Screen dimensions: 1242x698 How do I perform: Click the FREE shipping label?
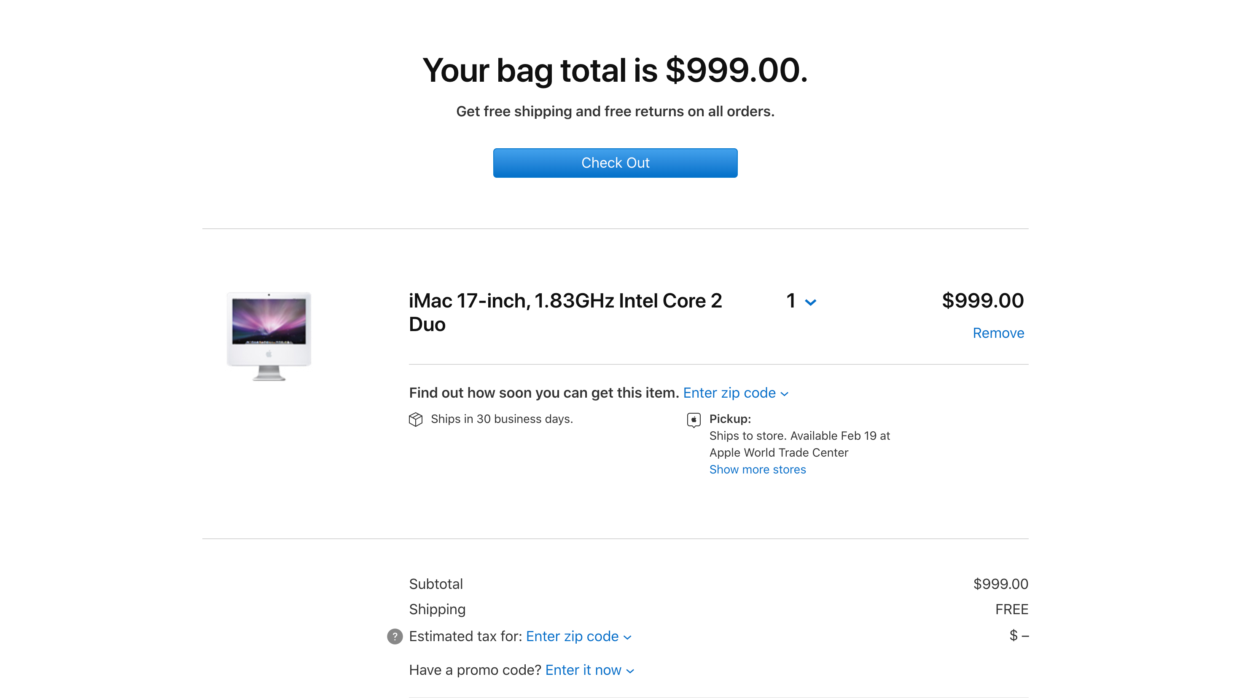(1011, 610)
